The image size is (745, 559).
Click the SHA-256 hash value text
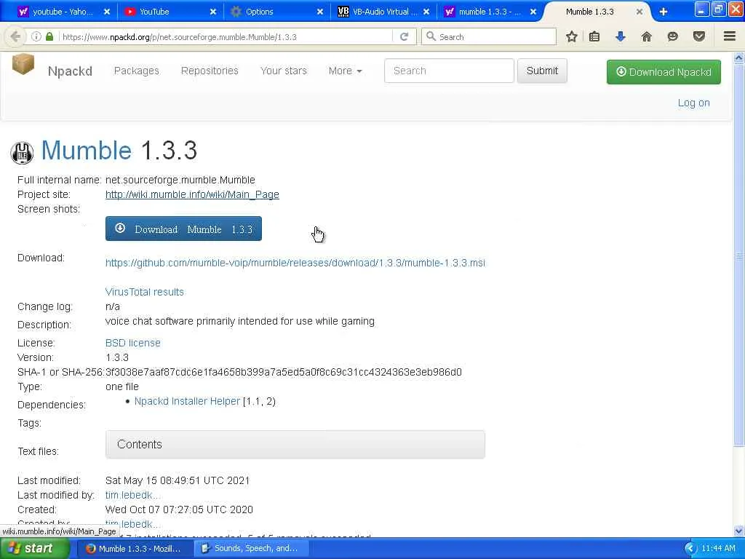click(284, 372)
